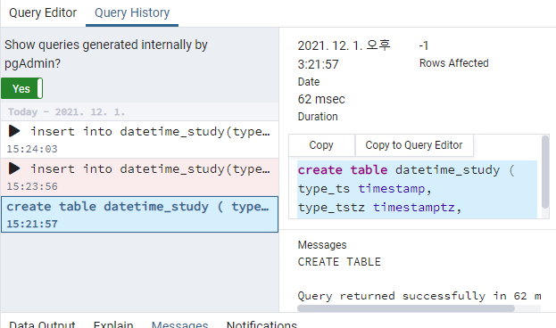Click play icon of 15:23:56 insert query
The image size is (556, 328).
tap(14, 168)
